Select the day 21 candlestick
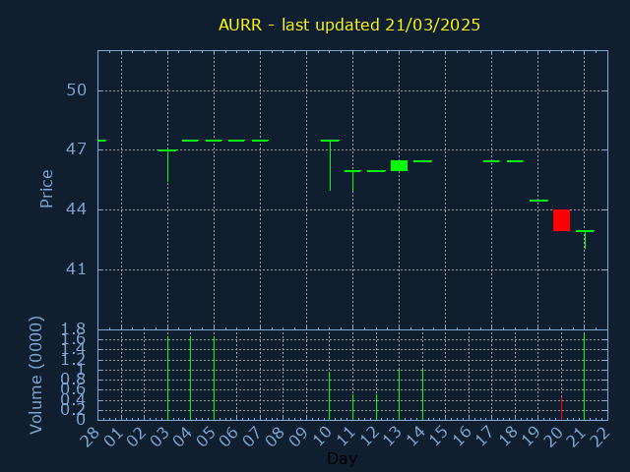Image resolution: width=630 pixels, height=472 pixels. (585, 240)
